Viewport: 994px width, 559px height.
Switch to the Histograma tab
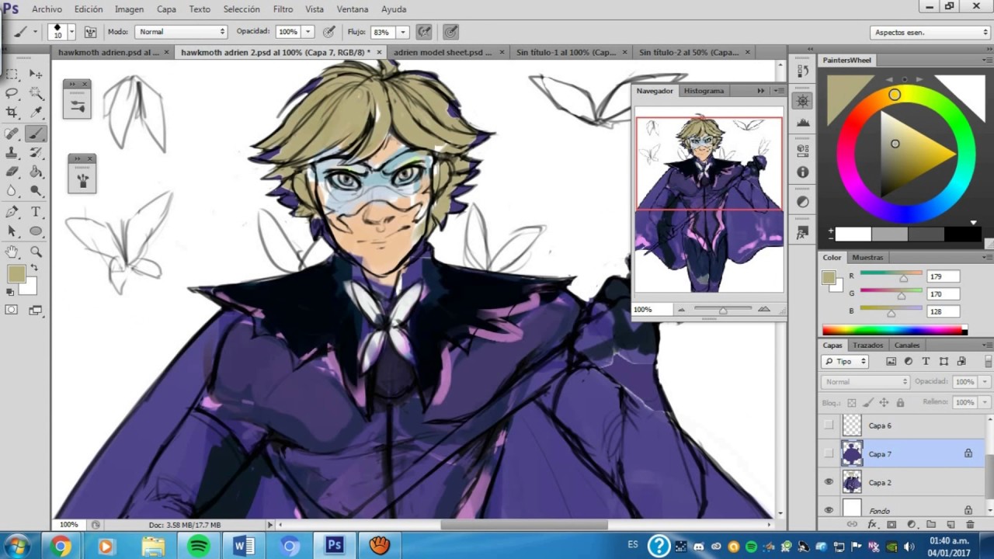tap(704, 91)
